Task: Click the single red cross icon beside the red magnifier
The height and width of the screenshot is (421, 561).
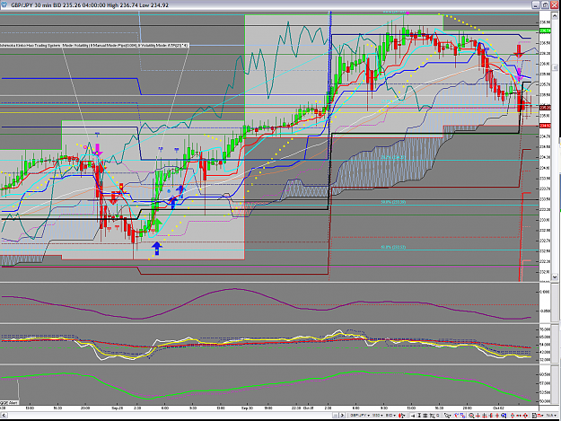Action: pos(478,416)
